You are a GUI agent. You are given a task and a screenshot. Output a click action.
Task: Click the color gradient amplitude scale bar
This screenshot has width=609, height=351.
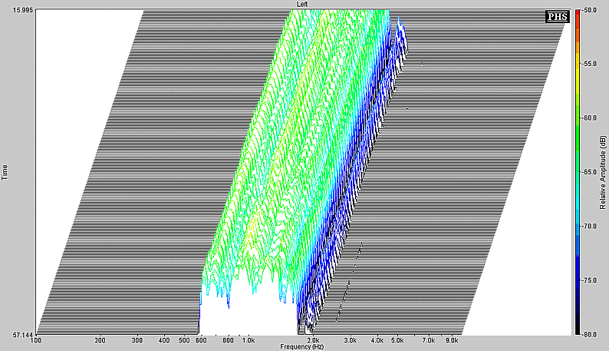(577, 172)
